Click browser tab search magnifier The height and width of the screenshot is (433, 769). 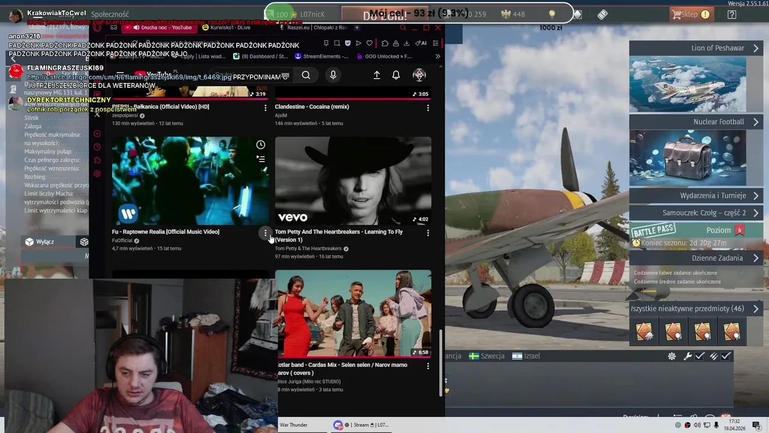tap(403, 28)
